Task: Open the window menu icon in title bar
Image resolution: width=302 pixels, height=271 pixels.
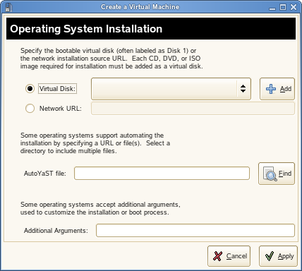Action: click(8, 7)
